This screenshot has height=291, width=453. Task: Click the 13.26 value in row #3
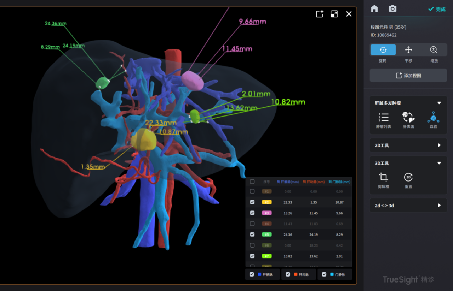288,213
